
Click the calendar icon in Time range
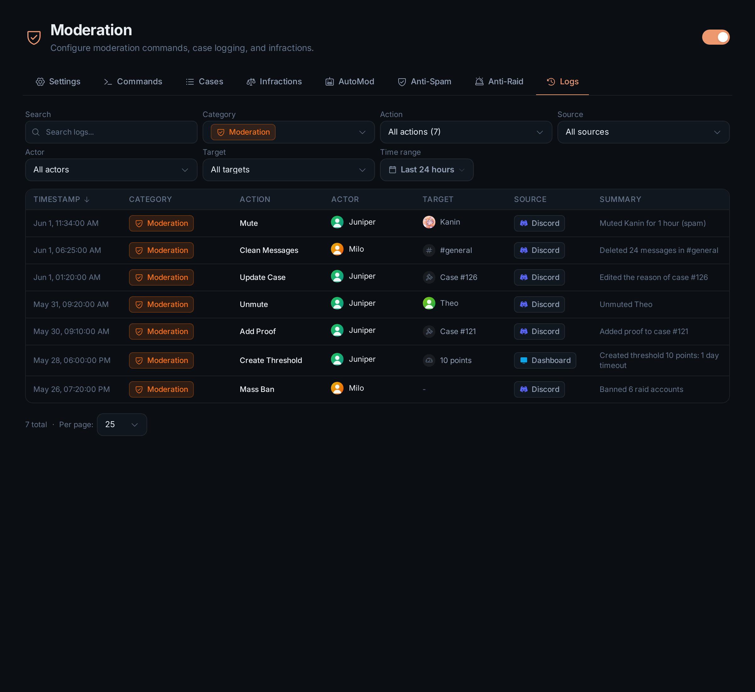[393, 170]
